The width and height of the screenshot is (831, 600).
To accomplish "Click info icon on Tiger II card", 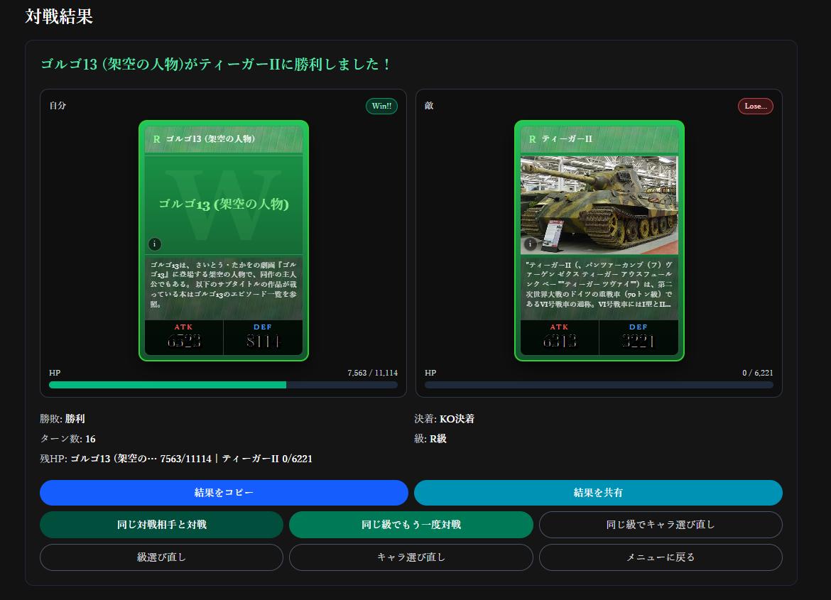I will pos(531,244).
